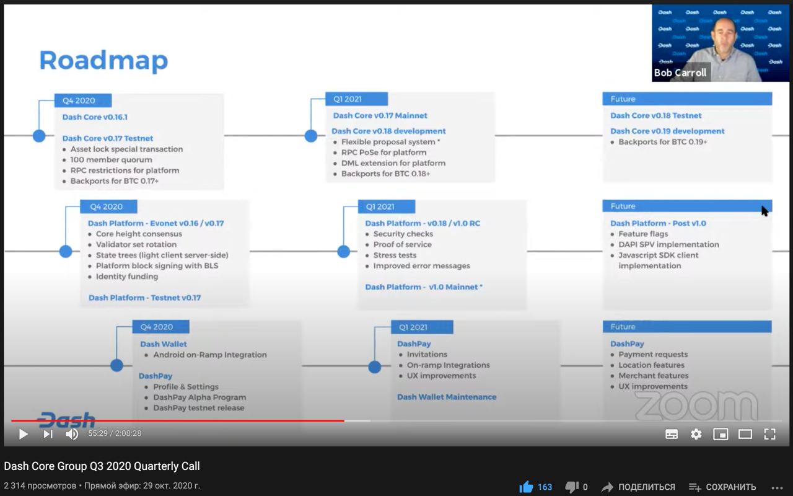Viewport: 793px width, 496px height.
Task: Toggle subtitles on the player
Action: tap(672, 434)
